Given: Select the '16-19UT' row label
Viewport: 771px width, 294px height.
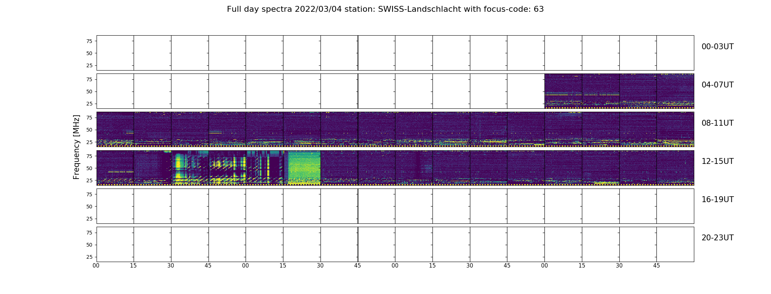Looking at the screenshot, I should (717, 200).
